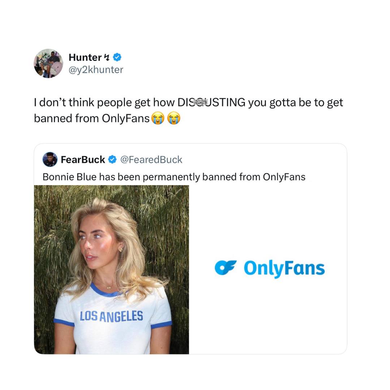Image resolution: width=390 pixels, height=390 pixels.
Task: Click the LOS ANGELES text on the shirt
Action: (111, 316)
